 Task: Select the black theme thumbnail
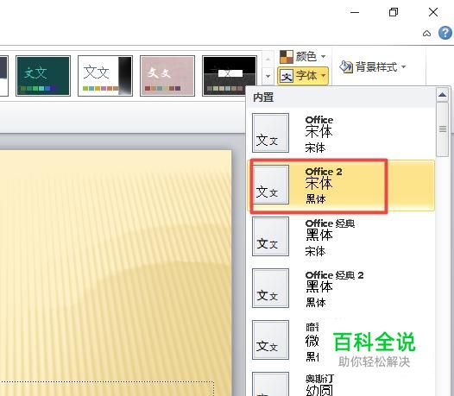coord(230,76)
